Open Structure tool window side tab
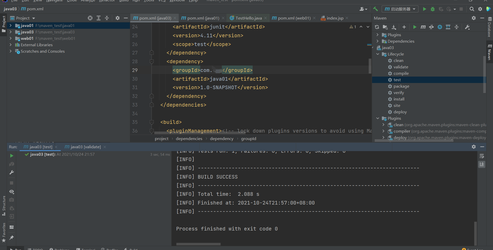Image resolution: width=493 pixels, height=250 pixels. [x=4, y=206]
